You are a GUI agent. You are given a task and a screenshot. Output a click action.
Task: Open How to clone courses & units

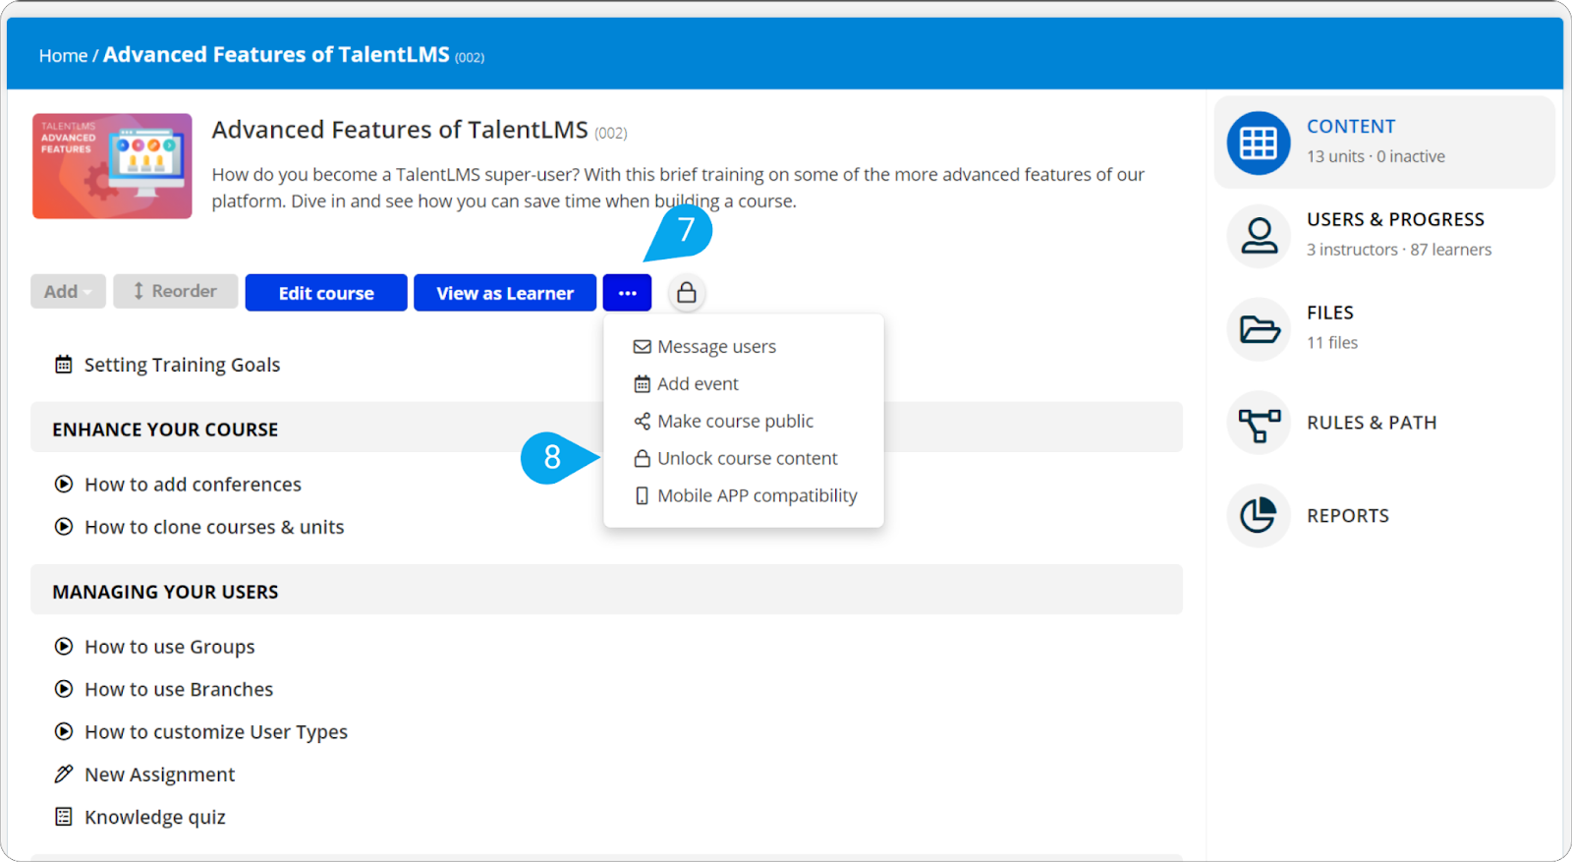214,528
